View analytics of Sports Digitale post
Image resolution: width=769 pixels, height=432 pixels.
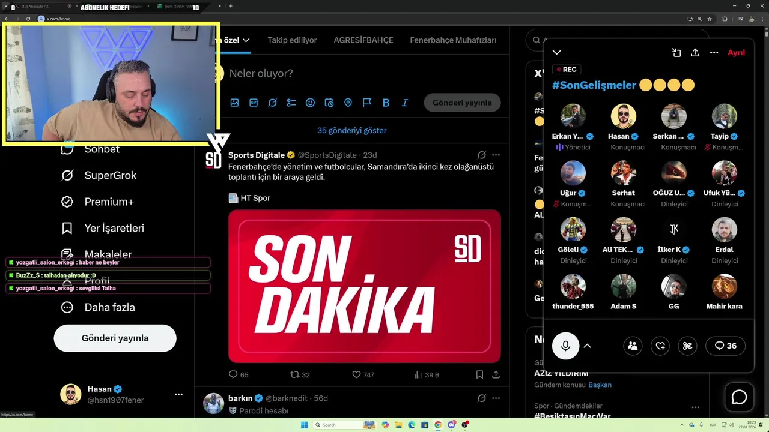tap(427, 374)
